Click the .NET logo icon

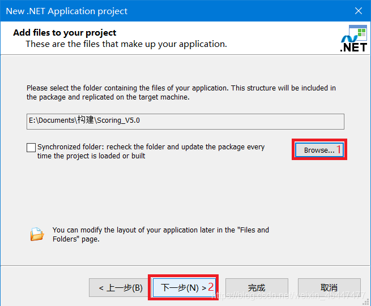354,38
